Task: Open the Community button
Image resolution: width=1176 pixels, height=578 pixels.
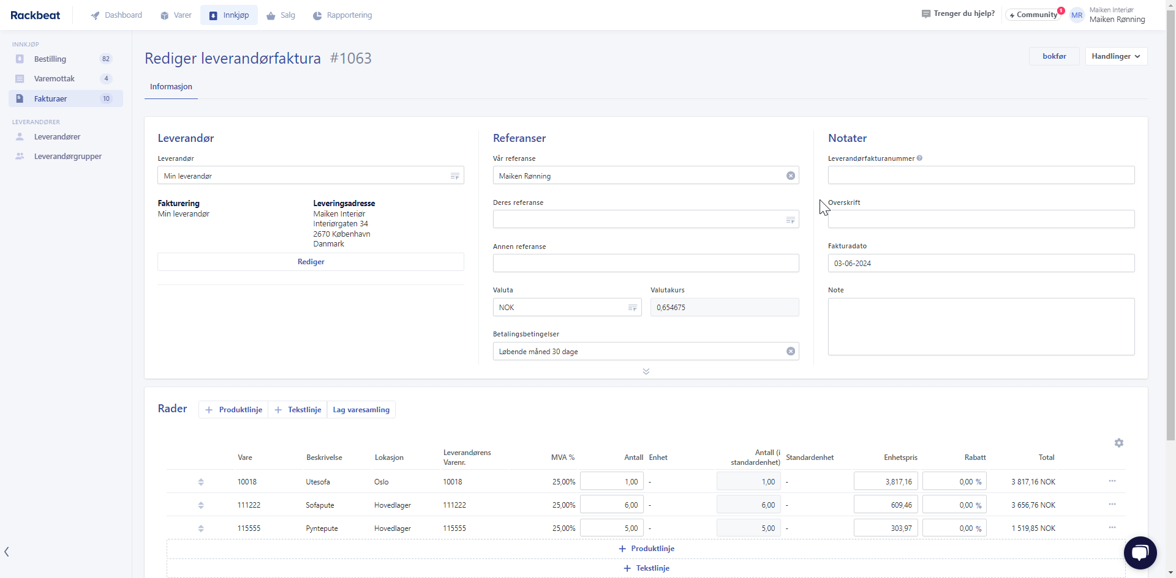Action: coord(1033,15)
